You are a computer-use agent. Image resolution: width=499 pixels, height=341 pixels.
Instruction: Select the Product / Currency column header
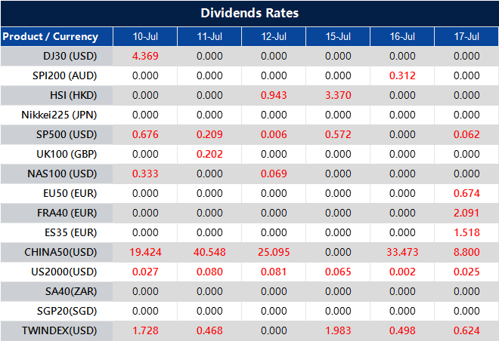(51, 36)
